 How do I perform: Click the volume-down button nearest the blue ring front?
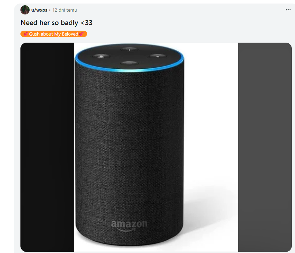[x=129, y=63]
